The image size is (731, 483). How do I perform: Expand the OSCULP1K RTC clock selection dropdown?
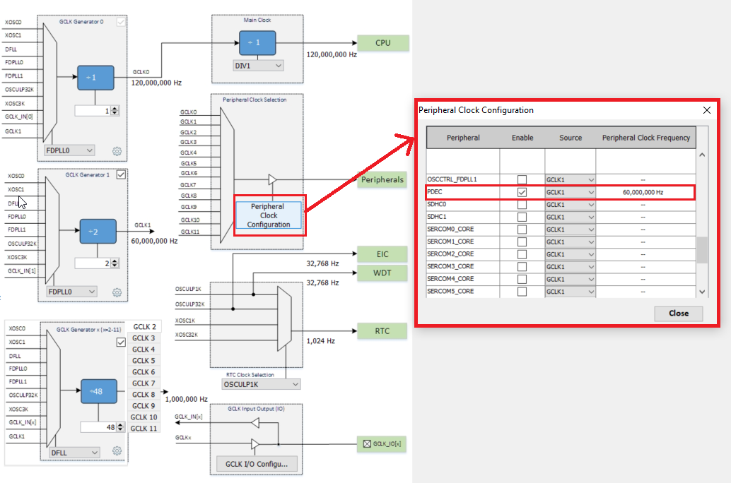click(x=261, y=385)
